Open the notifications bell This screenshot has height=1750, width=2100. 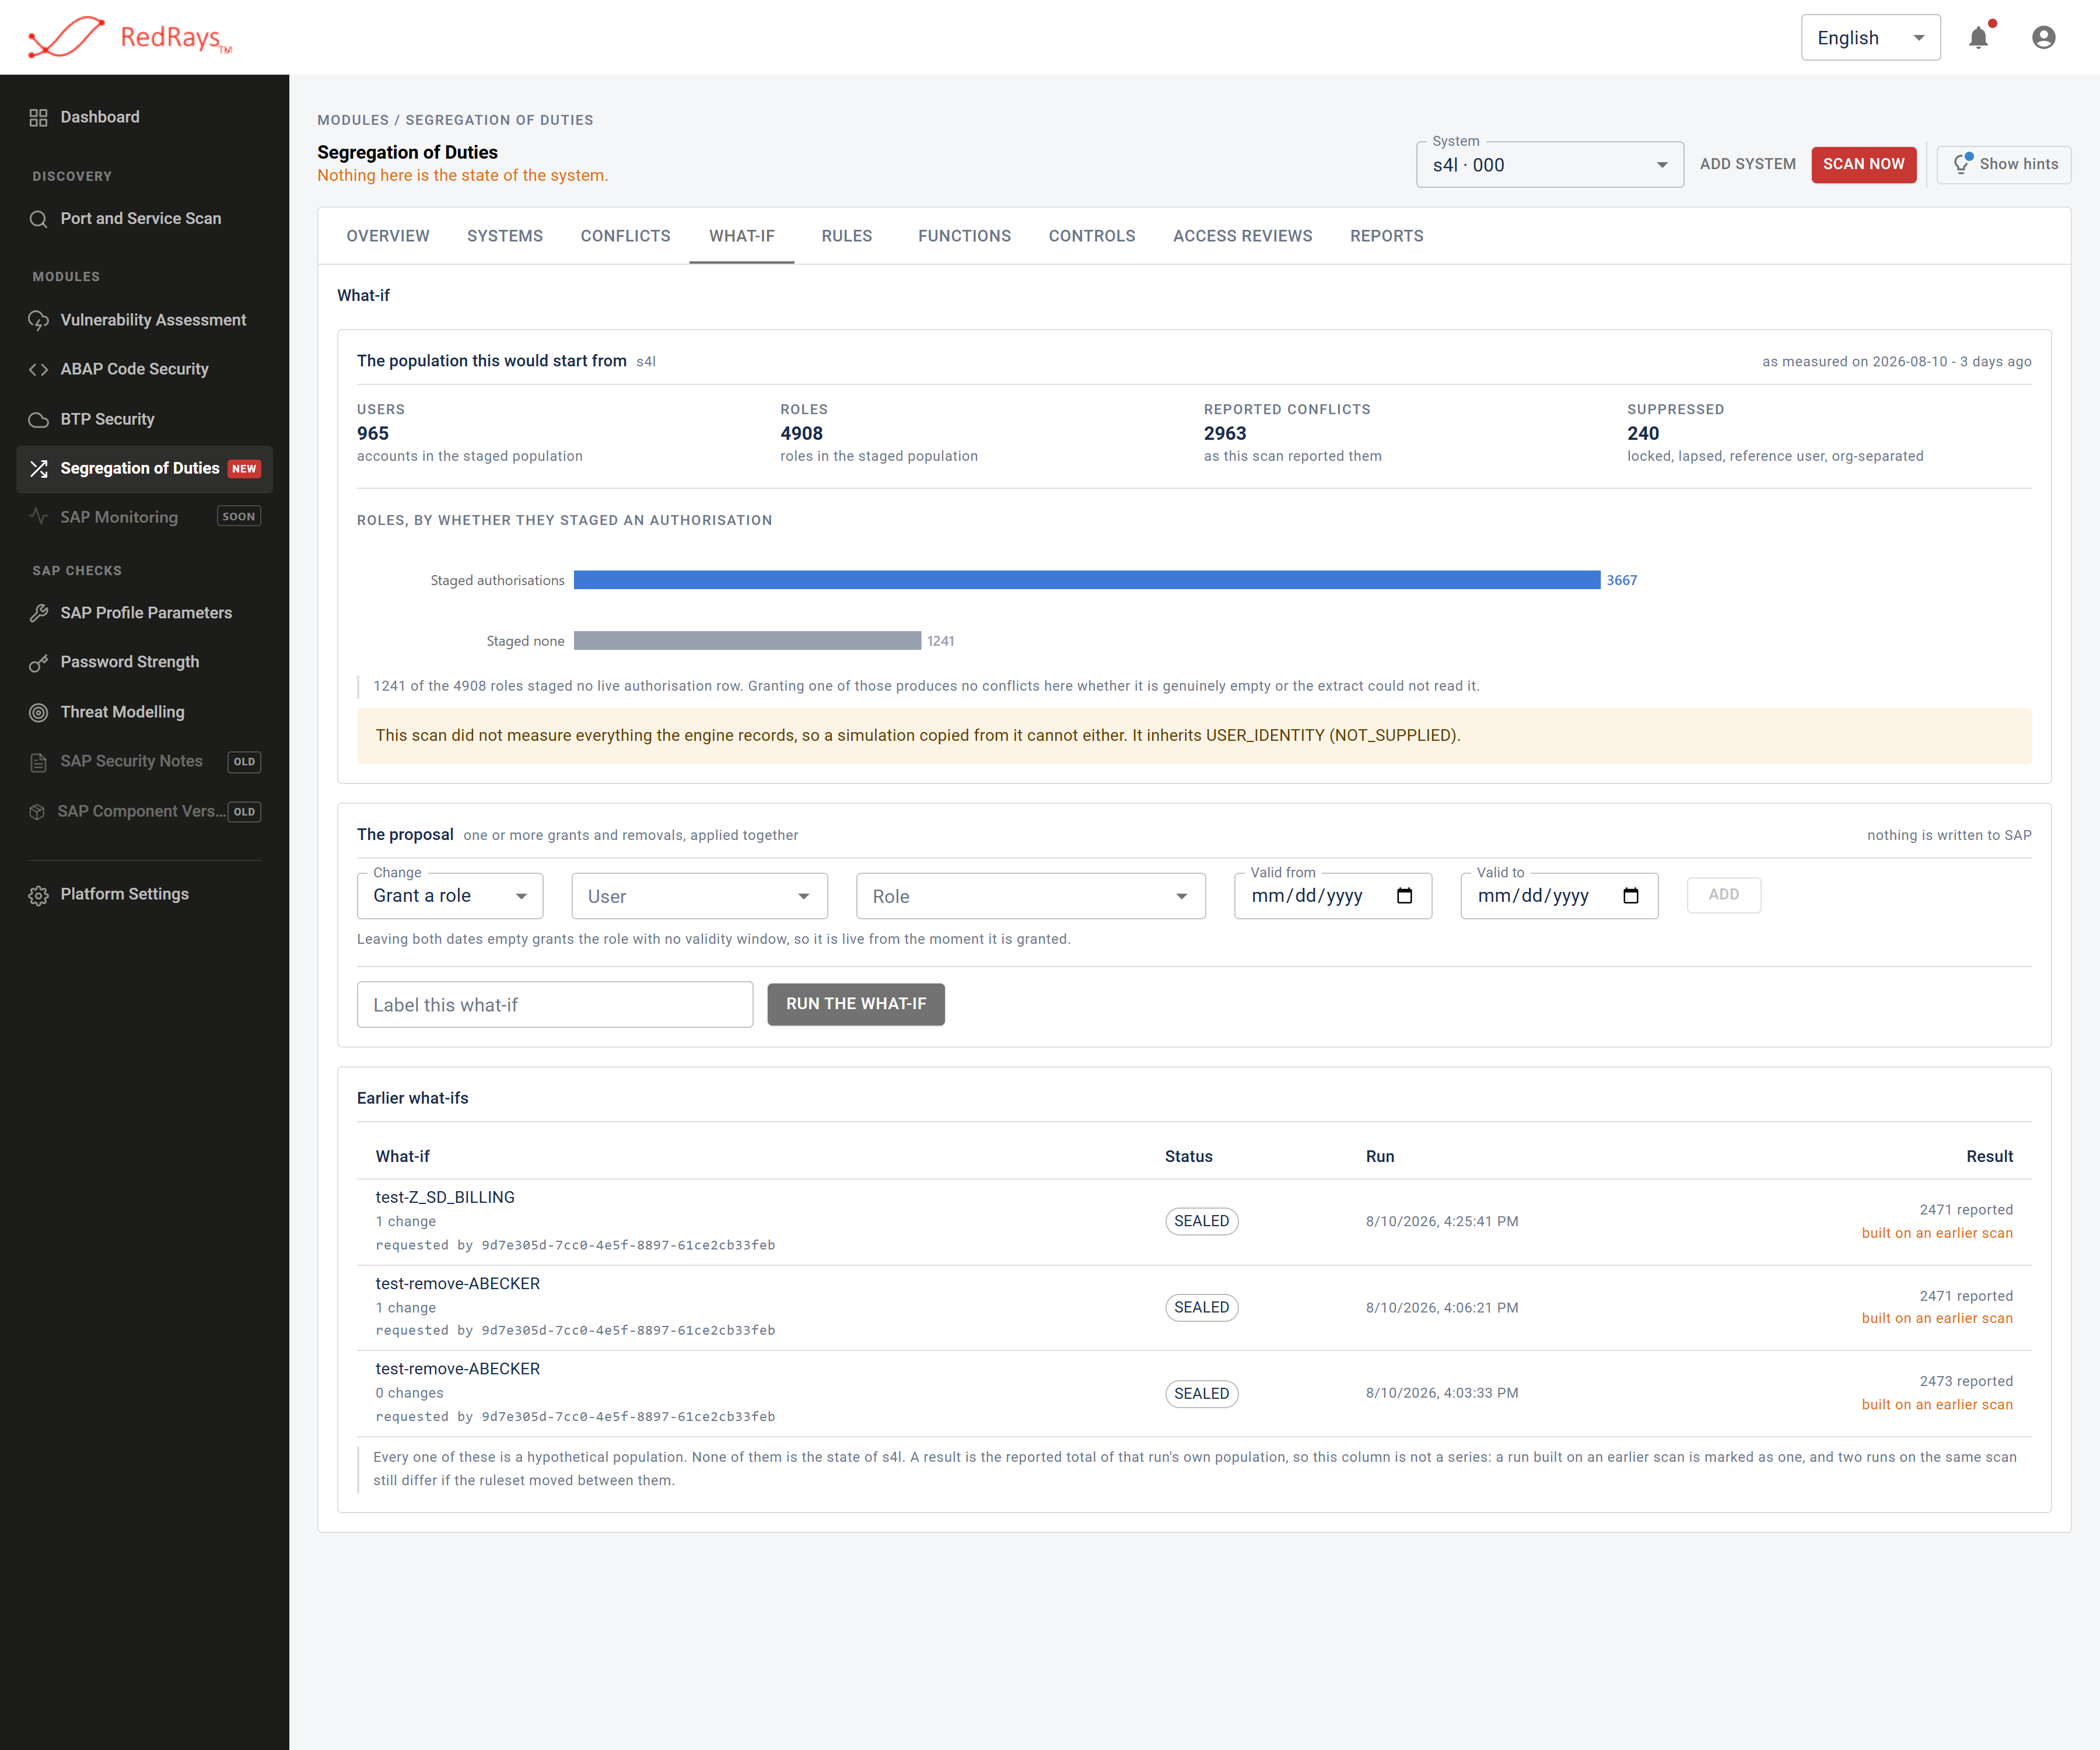[x=1978, y=37]
